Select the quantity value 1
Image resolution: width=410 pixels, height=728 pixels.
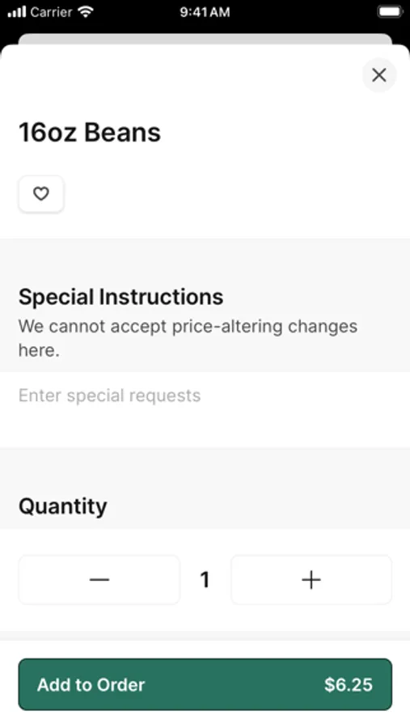point(205,579)
